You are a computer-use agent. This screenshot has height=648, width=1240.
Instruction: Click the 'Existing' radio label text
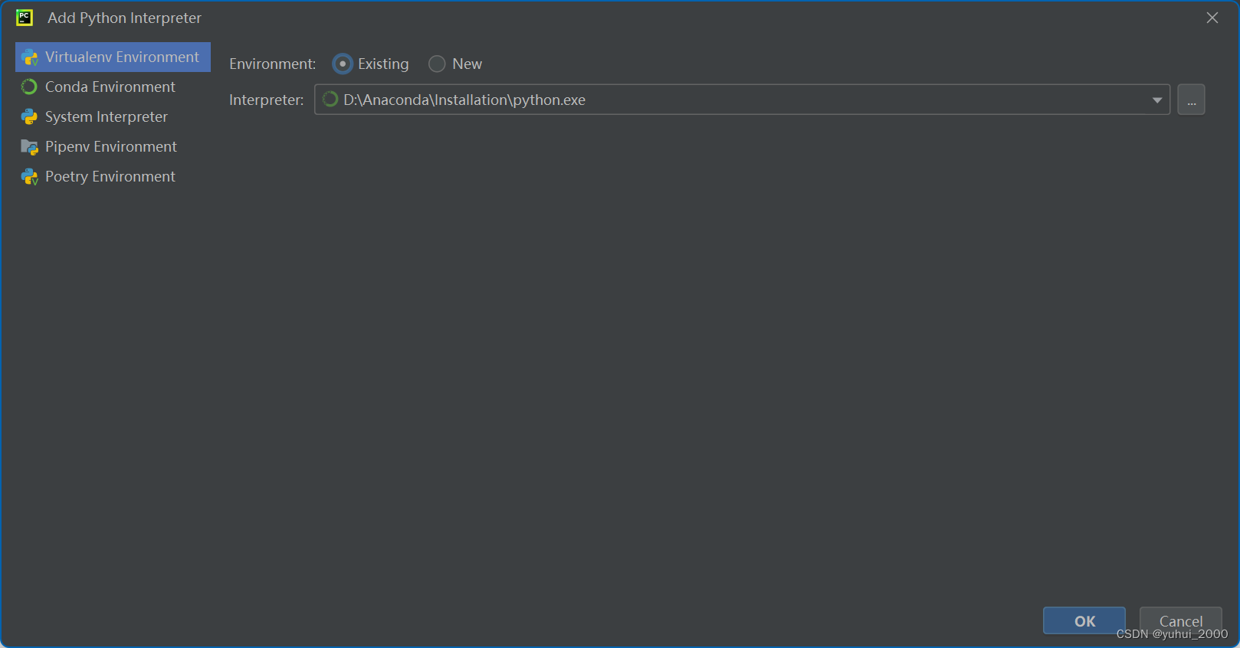pos(383,64)
